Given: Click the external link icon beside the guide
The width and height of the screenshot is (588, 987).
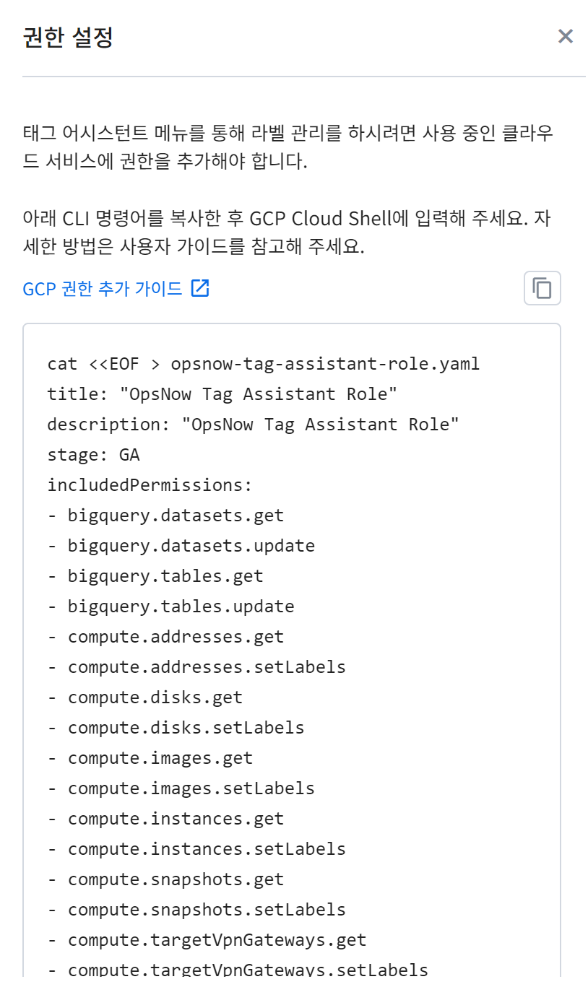Looking at the screenshot, I should 200,289.
